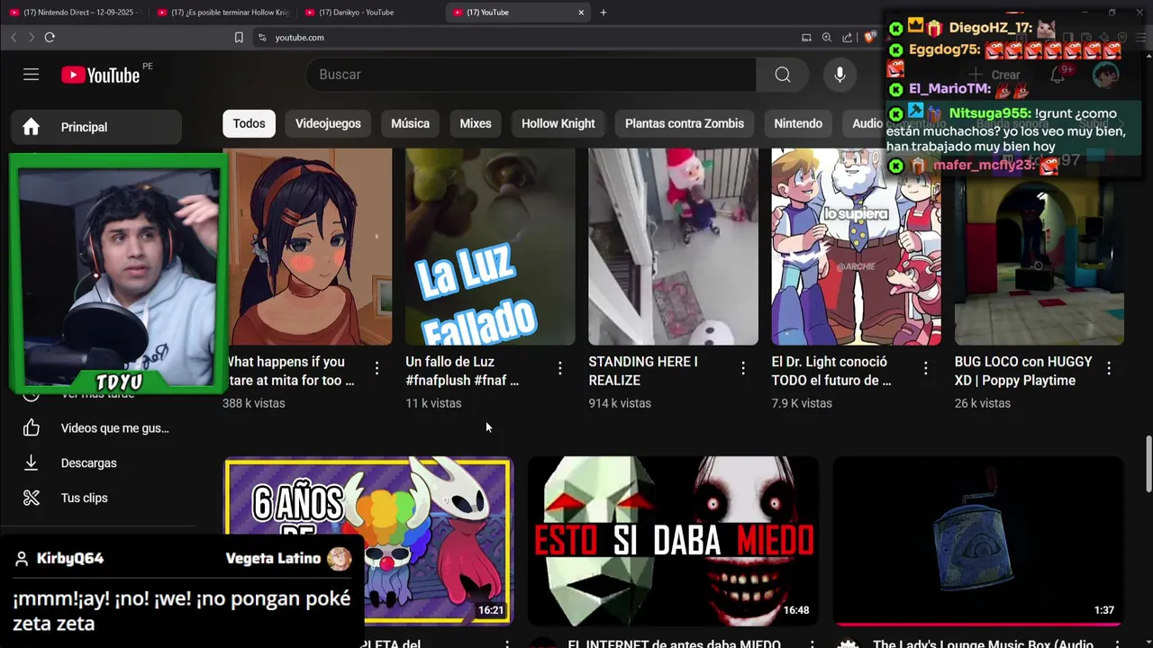Open options for 'Un fallo de Luz' short
The height and width of the screenshot is (648, 1153).
coord(559,368)
